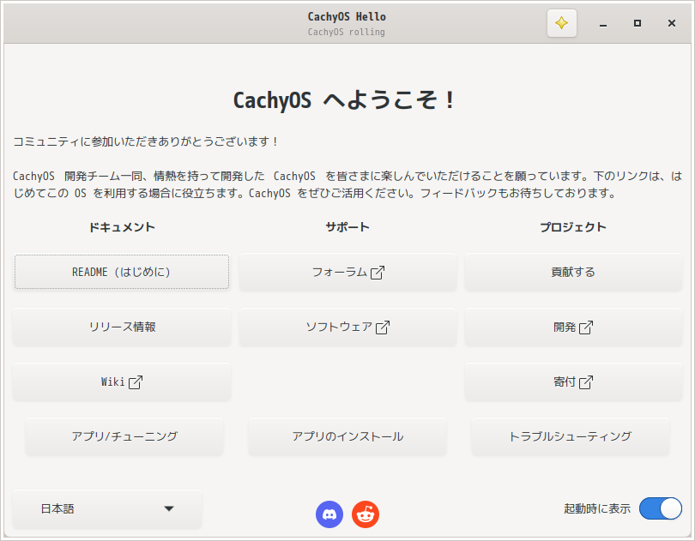Launch アプリ/チューニング apps and tweaks
This screenshot has width=695, height=541.
124,436
